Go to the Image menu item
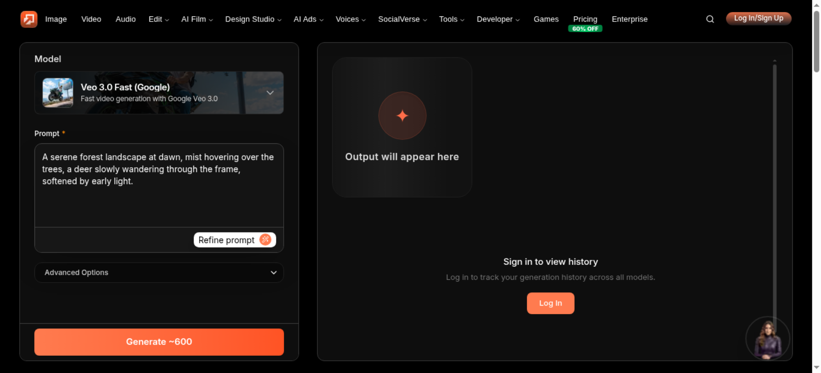The height and width of the screenshot is (373, 821). point(56,19)
